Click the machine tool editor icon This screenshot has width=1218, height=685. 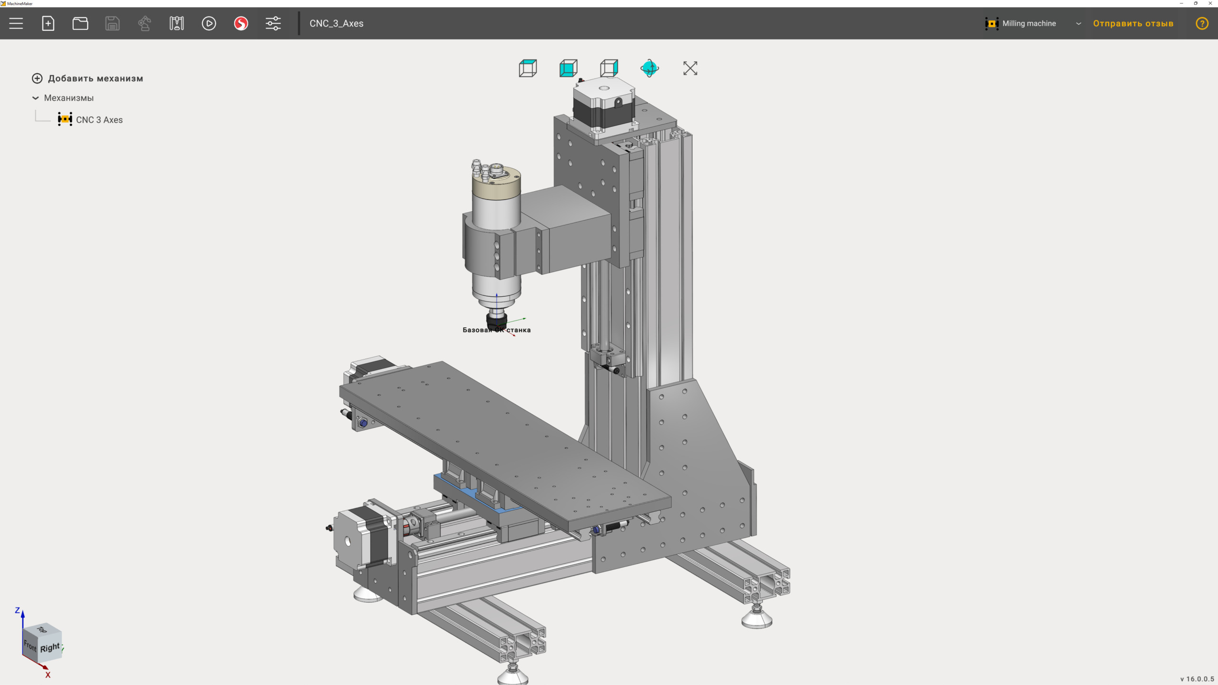coord(177,23)
